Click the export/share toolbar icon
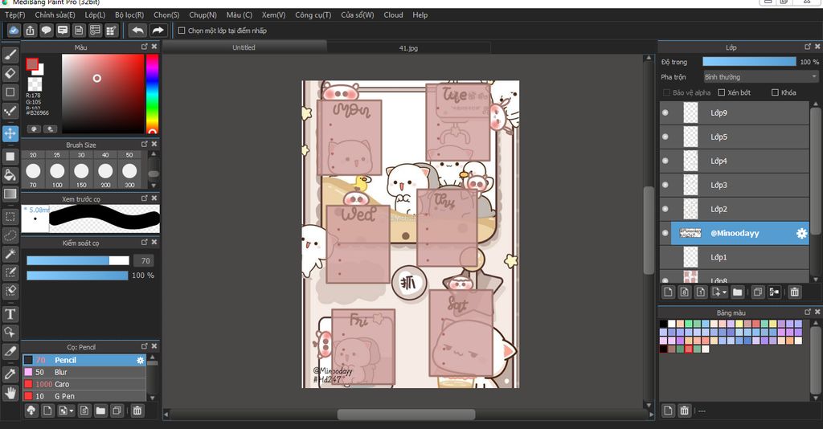 tap(30, 31)
